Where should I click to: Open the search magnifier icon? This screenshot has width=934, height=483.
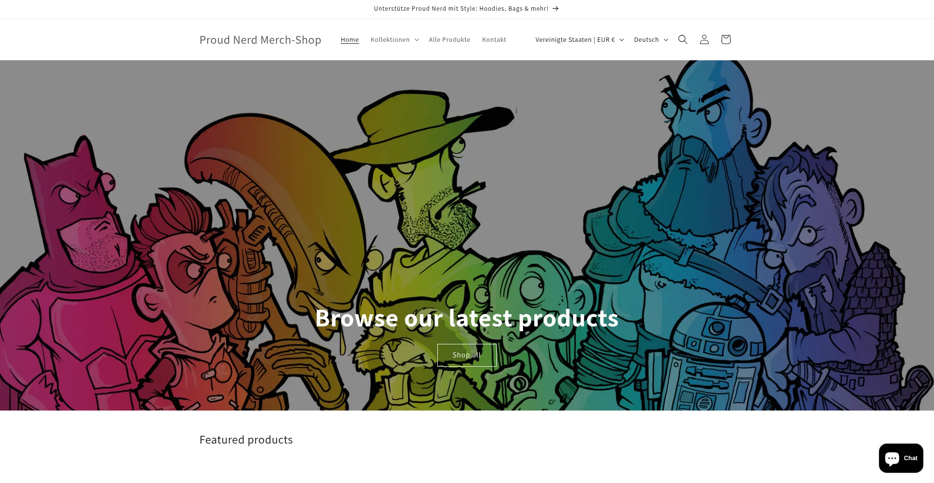tap(683, 39)
